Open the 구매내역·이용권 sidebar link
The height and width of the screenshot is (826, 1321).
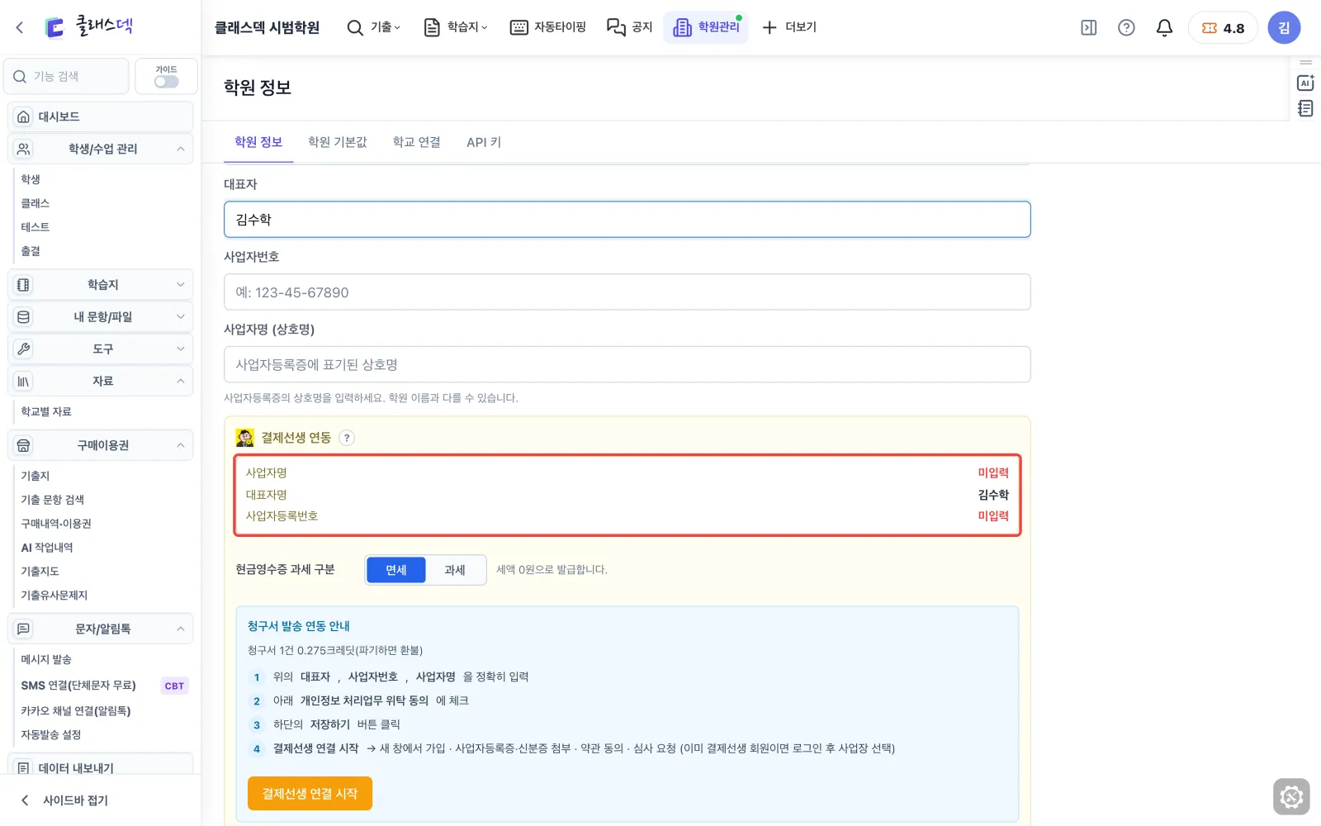pyautogui.click(x=56, y=524)
